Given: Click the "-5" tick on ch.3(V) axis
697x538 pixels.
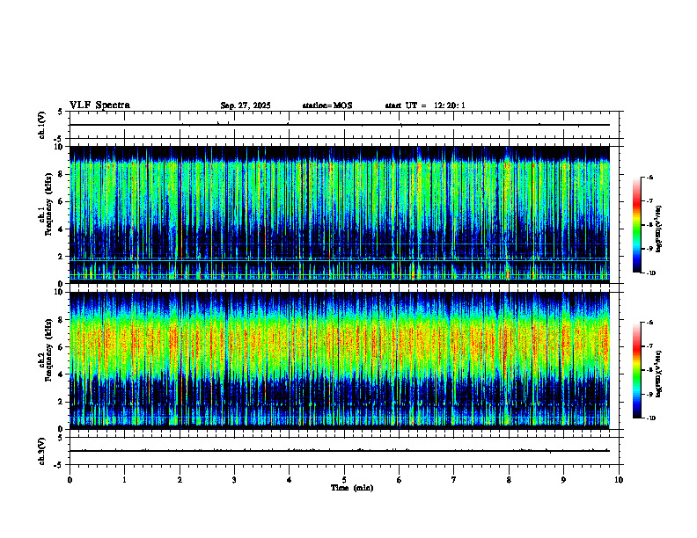Looking at the screenshot, I should (x=59, y=465).
